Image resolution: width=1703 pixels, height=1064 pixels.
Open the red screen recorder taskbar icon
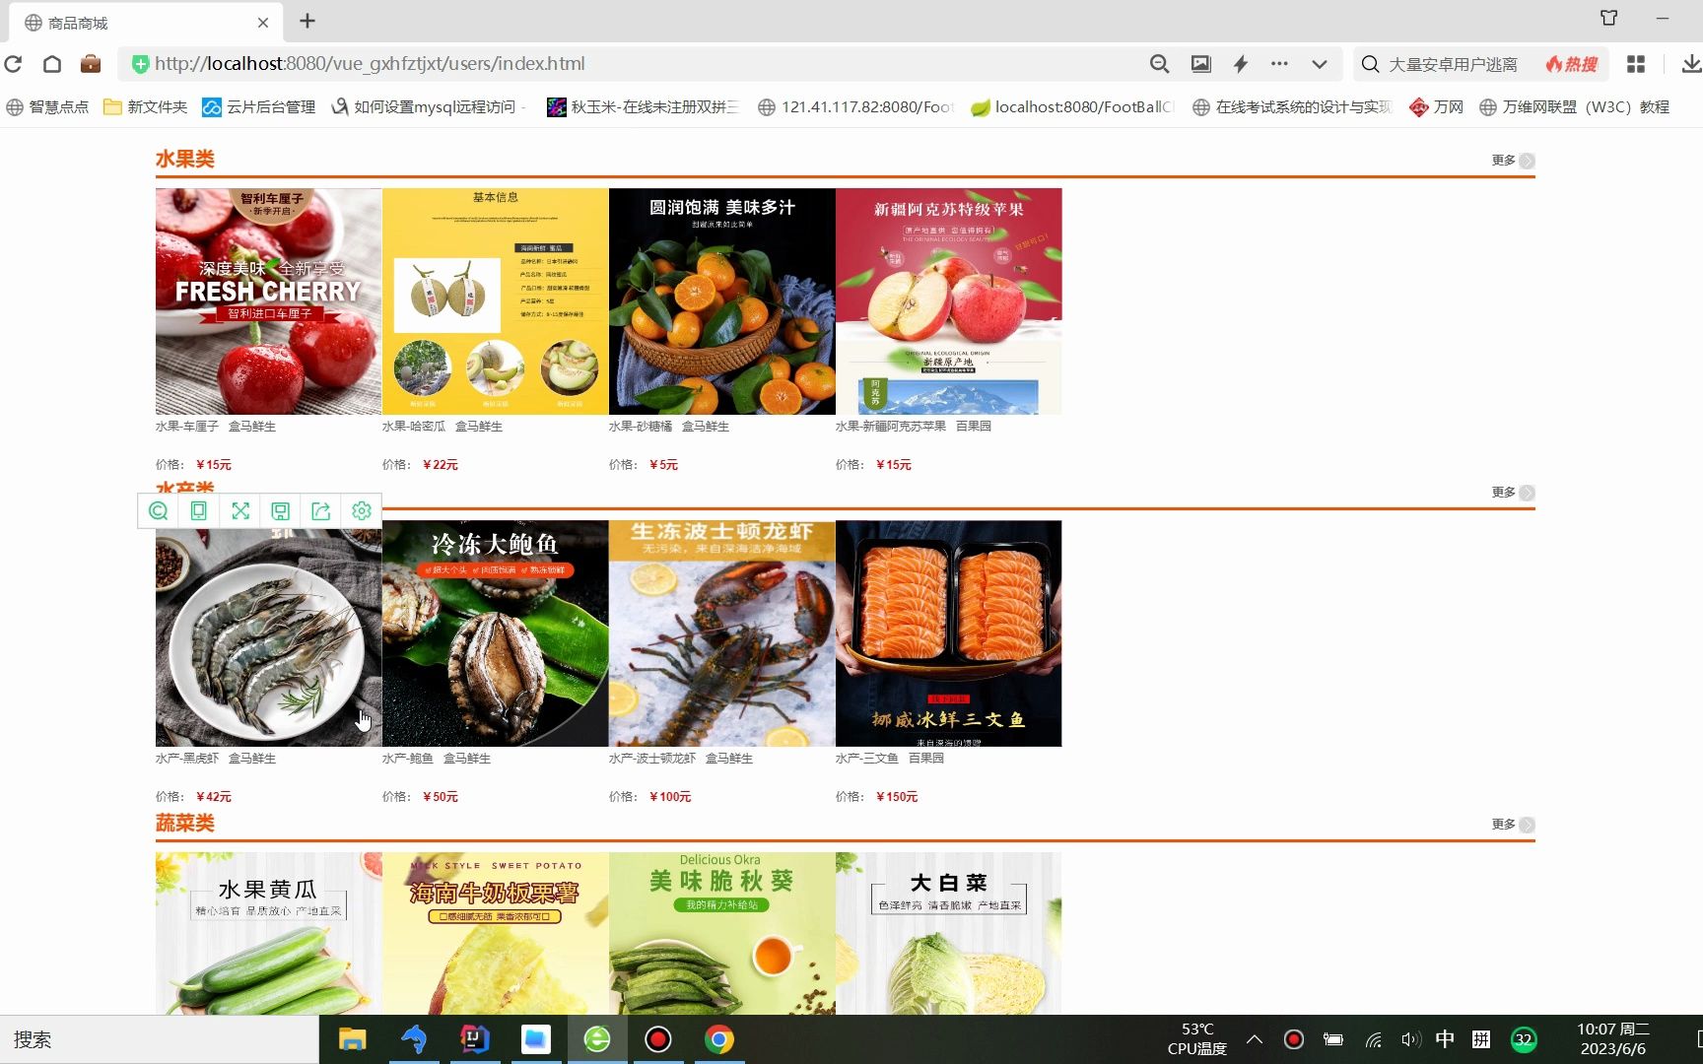point(658,1039)
